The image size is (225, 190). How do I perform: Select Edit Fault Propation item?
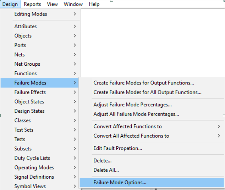pos(152,148)
